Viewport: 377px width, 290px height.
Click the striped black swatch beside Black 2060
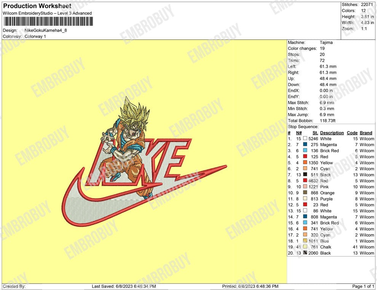coord(305,253)
